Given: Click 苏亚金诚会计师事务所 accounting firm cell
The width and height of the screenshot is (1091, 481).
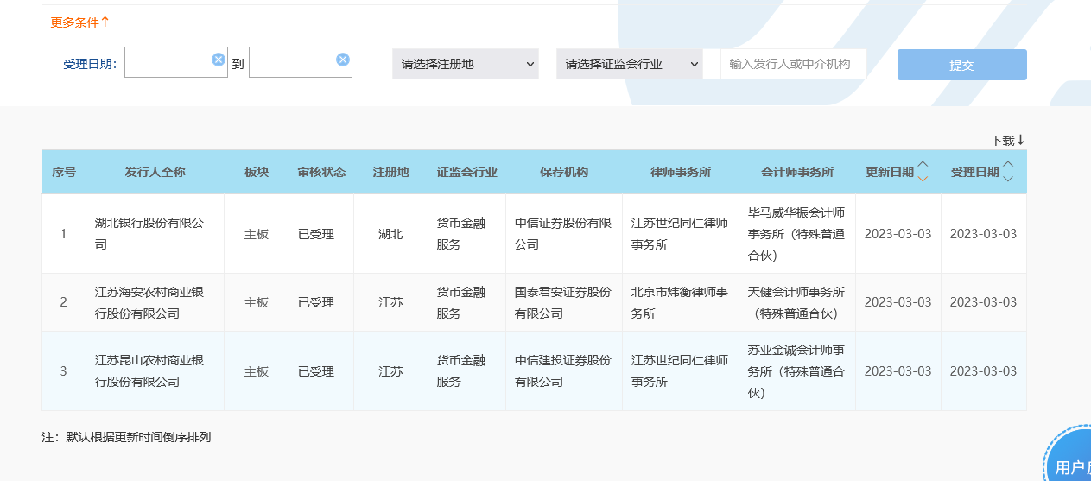Looking at the screenshot, I should click(796, 371).
